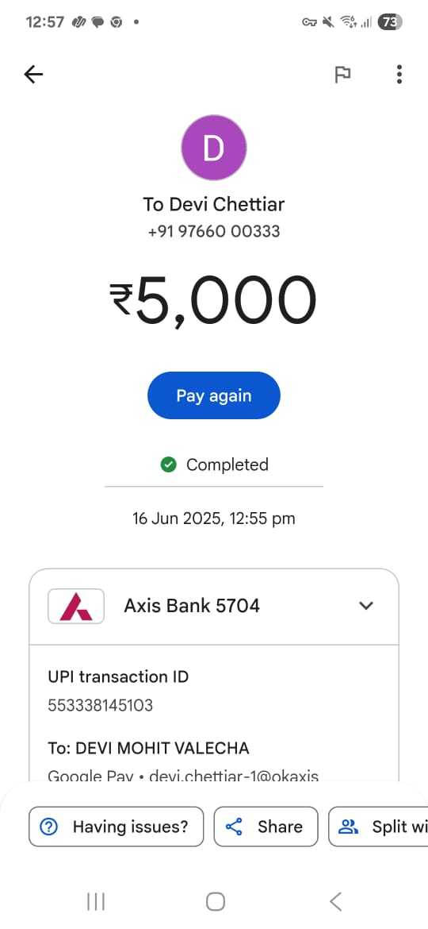Tap the flag report icon
This screenshot has height=929, width=428.
click(x=342, y=75)
